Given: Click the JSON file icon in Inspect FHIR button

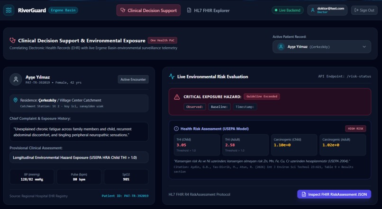Looking at the screenshot, I should click(x=304, y=194).
